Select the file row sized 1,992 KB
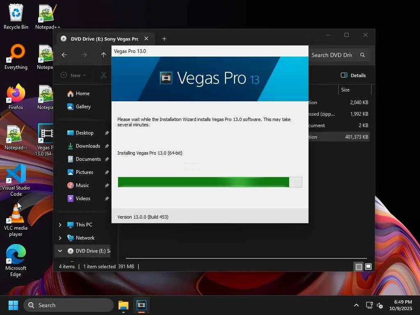 point(339,114)
